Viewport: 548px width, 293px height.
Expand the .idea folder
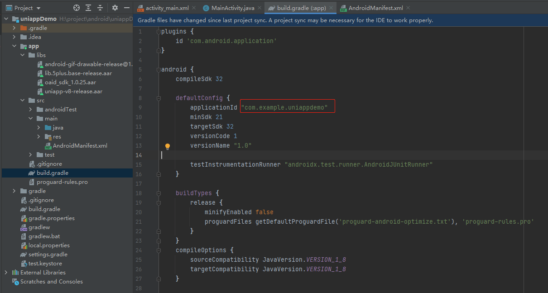(x=14, y=37)
